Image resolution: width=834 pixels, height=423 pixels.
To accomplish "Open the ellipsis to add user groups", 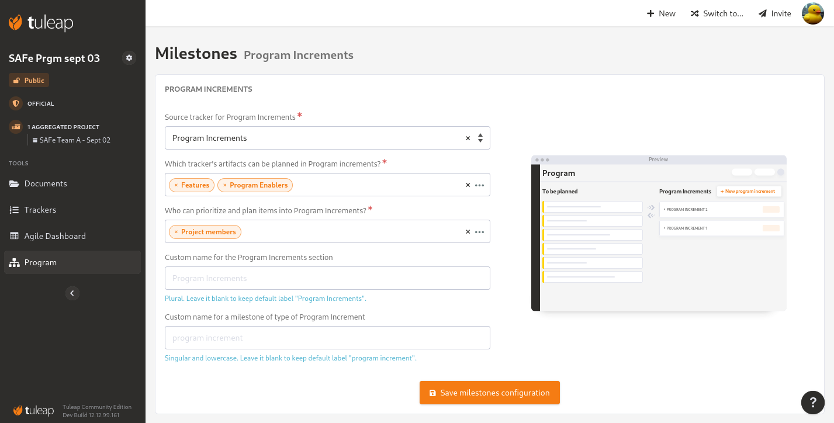I will pos(479,231).
